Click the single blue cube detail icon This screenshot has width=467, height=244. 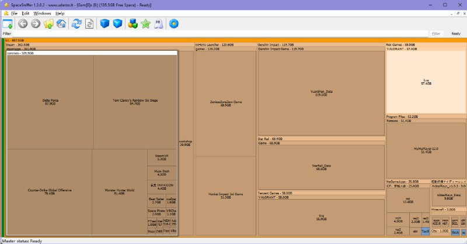click(x=104, y=24)
